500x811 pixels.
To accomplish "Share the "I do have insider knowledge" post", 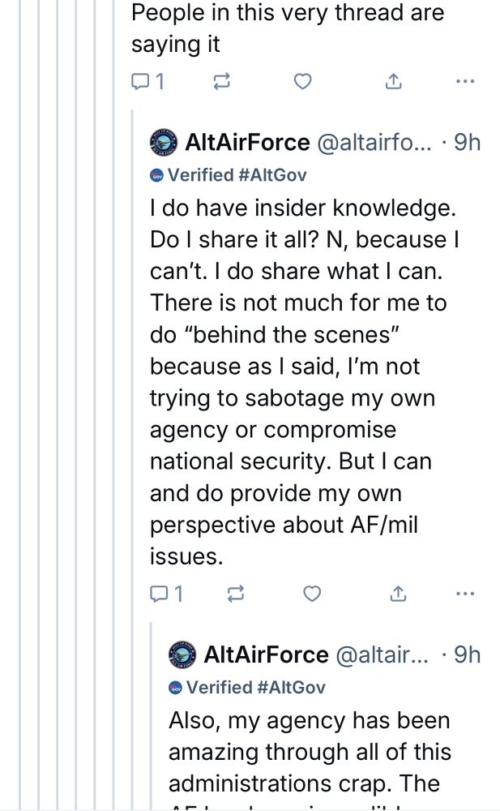I will pos(398,594).
